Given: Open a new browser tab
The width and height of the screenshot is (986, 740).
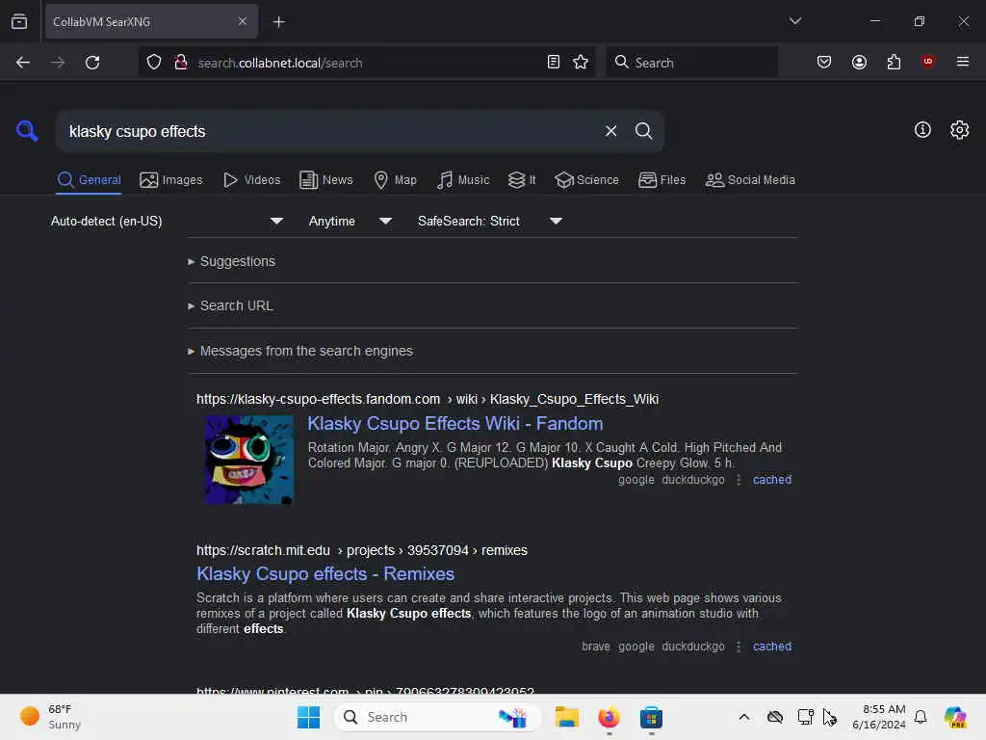Looking at the screenshot, I should [x=278, y=22].
